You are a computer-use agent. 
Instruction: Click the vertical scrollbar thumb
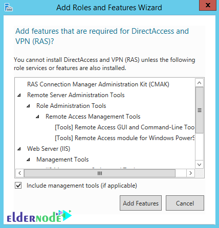[200, 110]
